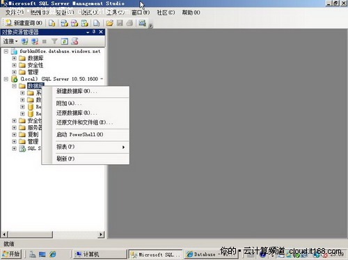Click the open file folder toolbar icon
Viewport: 348px width, 260px height.
click(x=109, y=23)
